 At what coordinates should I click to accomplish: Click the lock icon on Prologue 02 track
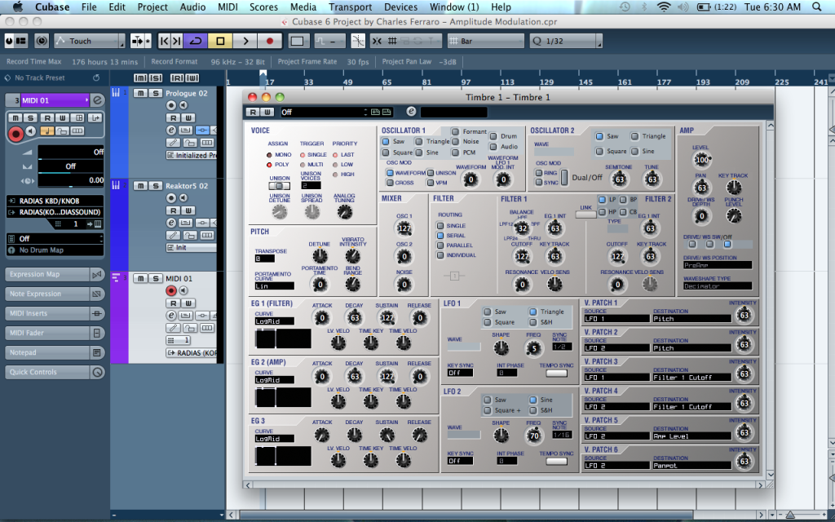point(190,143)
